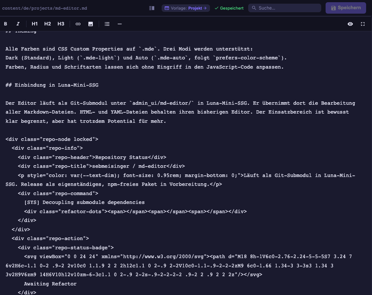Click line containing 'Repository Status'

coord(92,157)
